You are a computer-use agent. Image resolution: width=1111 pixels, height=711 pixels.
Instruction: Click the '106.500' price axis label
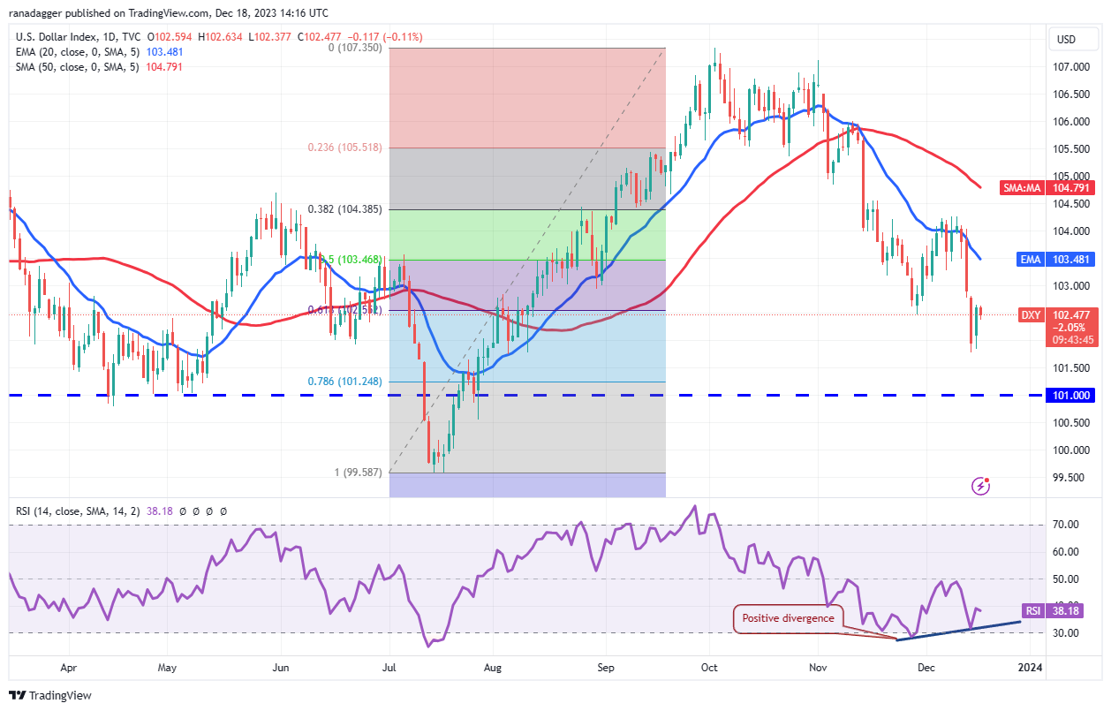click(x=1073, y=95)
